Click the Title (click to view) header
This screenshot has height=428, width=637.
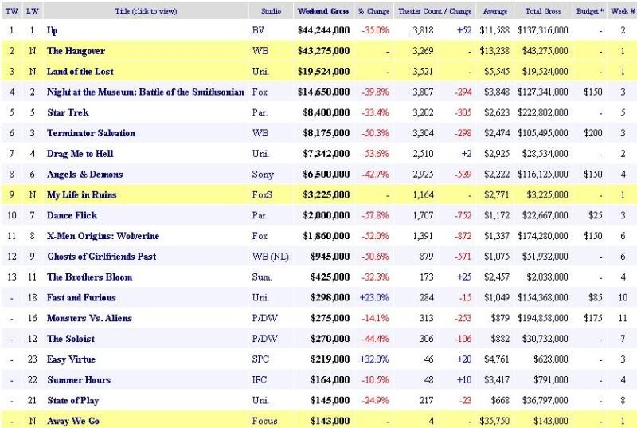point(145,12)
